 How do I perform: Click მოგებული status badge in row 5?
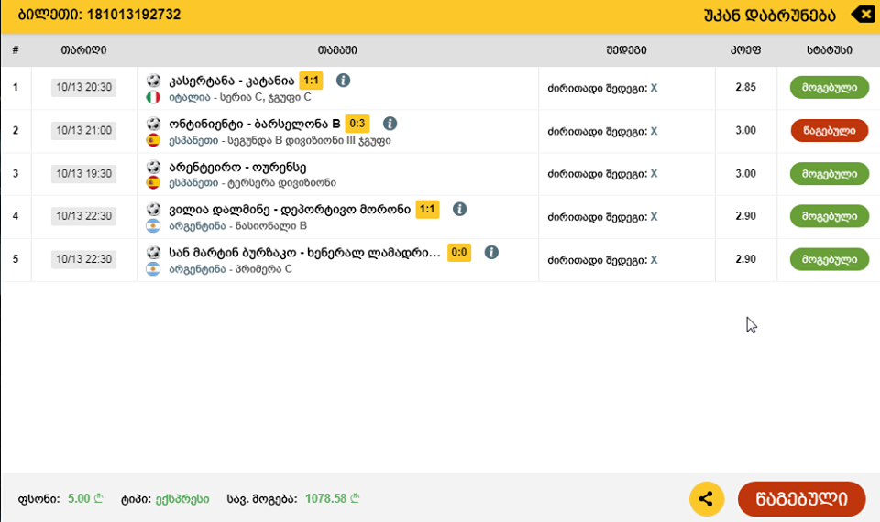[x=830, y=259]
